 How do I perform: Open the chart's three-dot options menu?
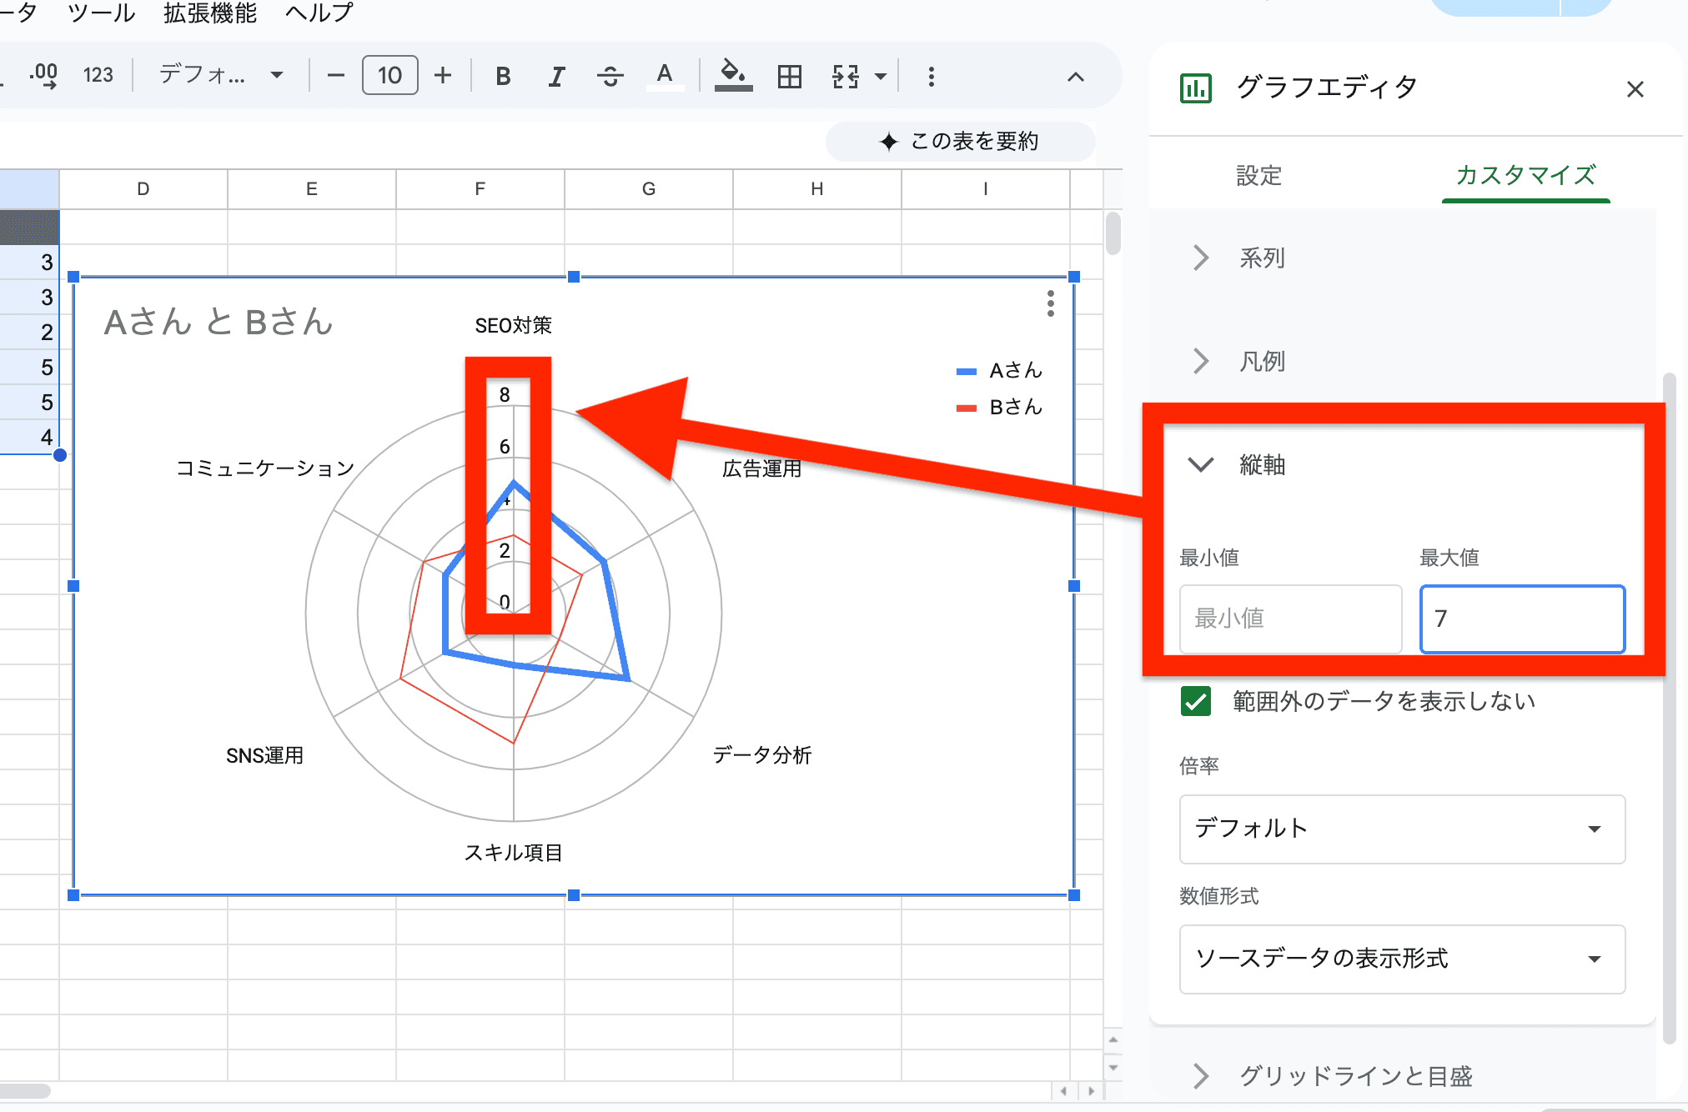(1050, 303)
